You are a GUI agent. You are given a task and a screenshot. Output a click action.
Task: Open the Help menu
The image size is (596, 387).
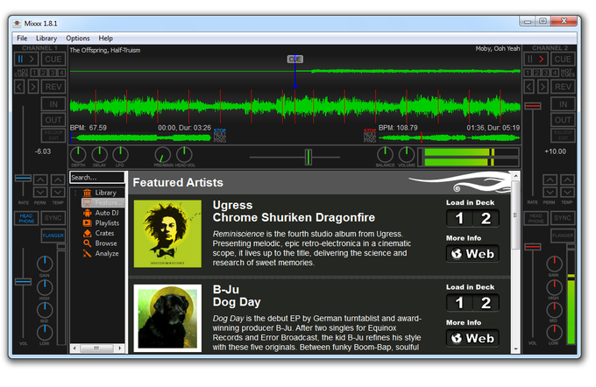click(x=106, y=39)
